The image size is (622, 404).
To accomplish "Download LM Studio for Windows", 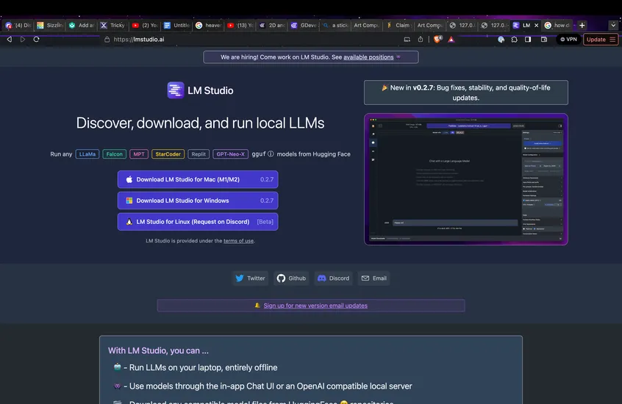I will pos(198,201).
